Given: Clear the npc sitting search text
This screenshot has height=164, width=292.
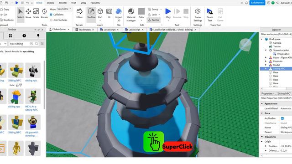Looking at the screenshot, I should 31,44.
